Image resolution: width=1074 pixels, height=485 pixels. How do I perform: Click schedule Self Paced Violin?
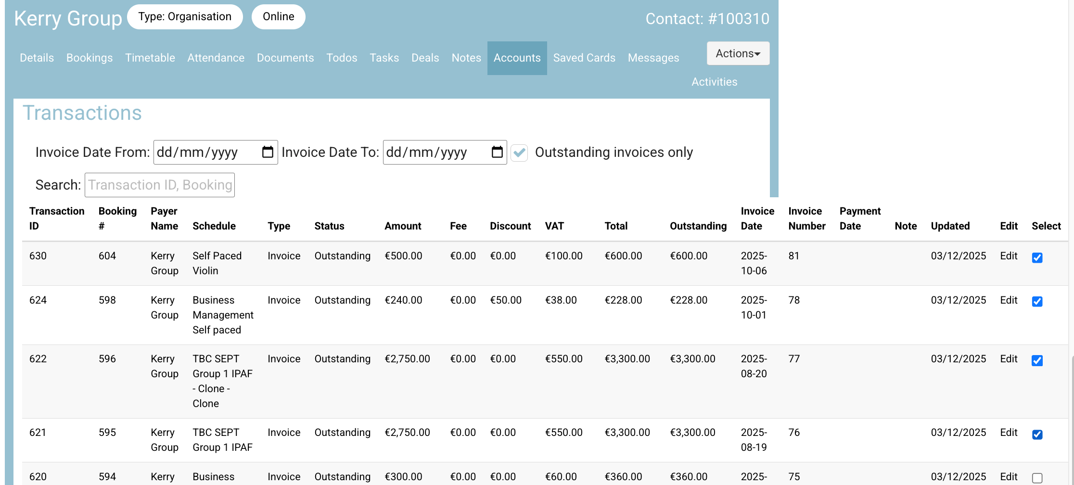coord(217,263)
